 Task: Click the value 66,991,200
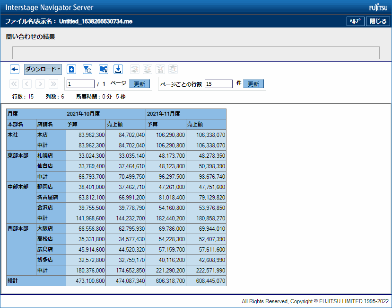[132, 198]
